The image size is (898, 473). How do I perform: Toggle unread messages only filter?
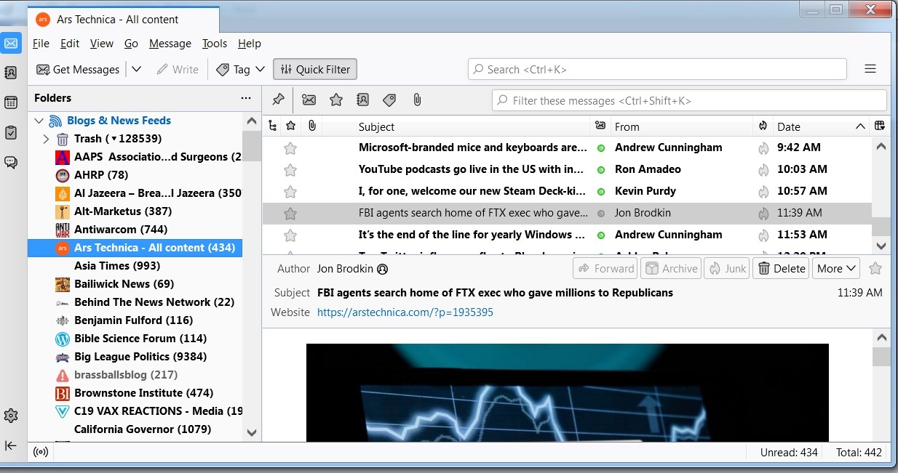tap(309, 100)
